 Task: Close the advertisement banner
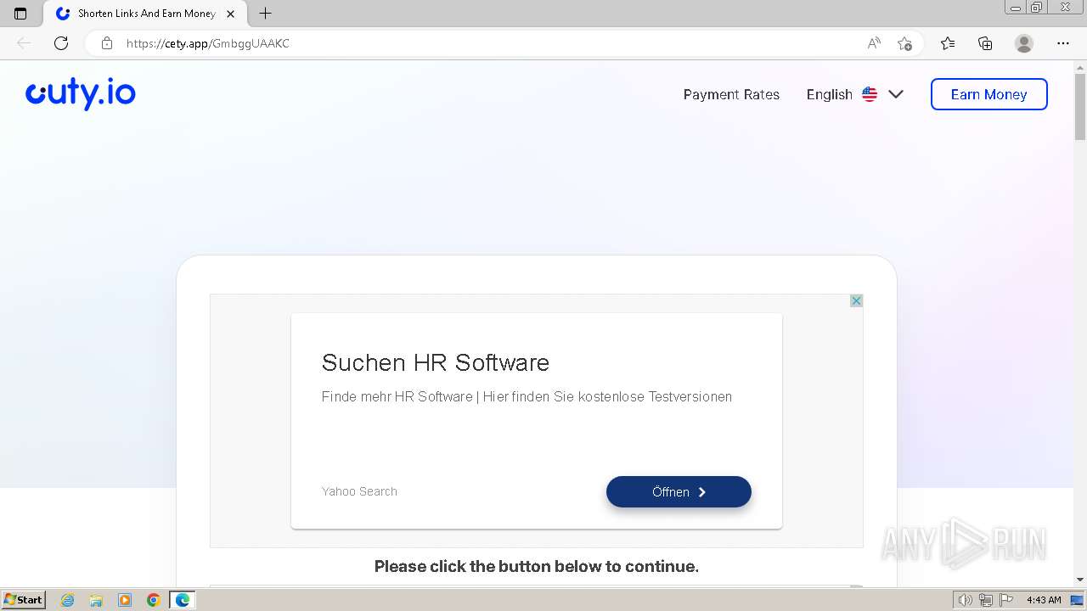pyautogui.click(x=856, y=300)
